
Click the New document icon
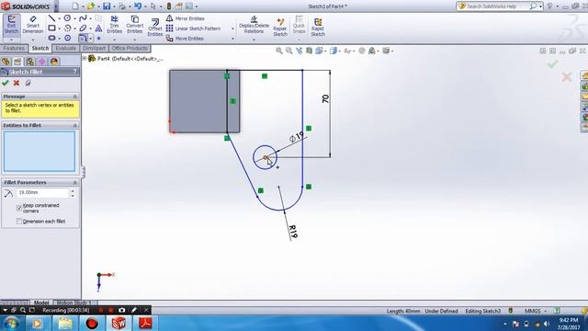75,6
